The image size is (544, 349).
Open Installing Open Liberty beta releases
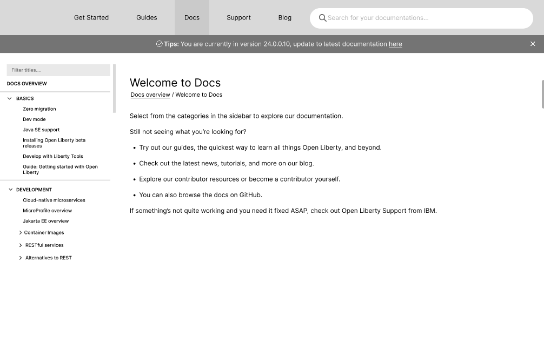[54, 143]
